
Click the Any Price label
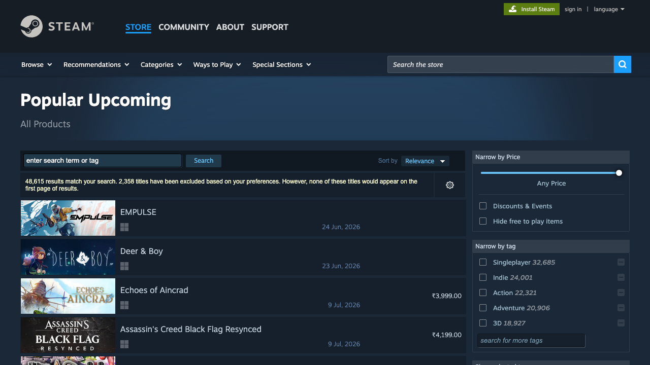click(x=551, y=184)
